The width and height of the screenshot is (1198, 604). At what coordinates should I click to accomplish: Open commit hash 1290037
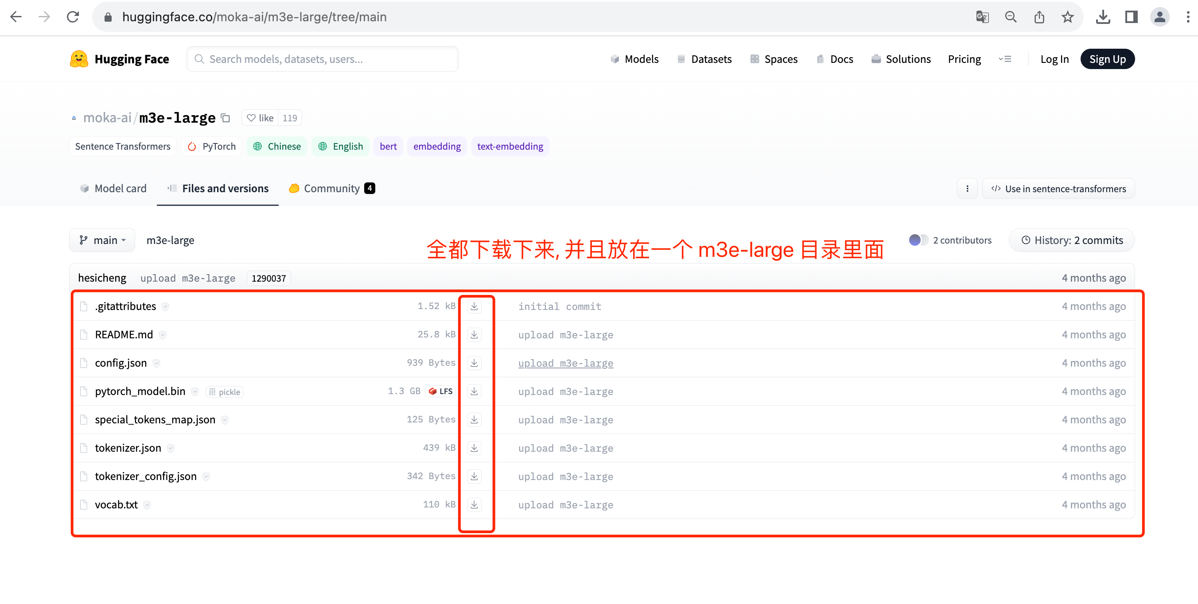[269, 278]
